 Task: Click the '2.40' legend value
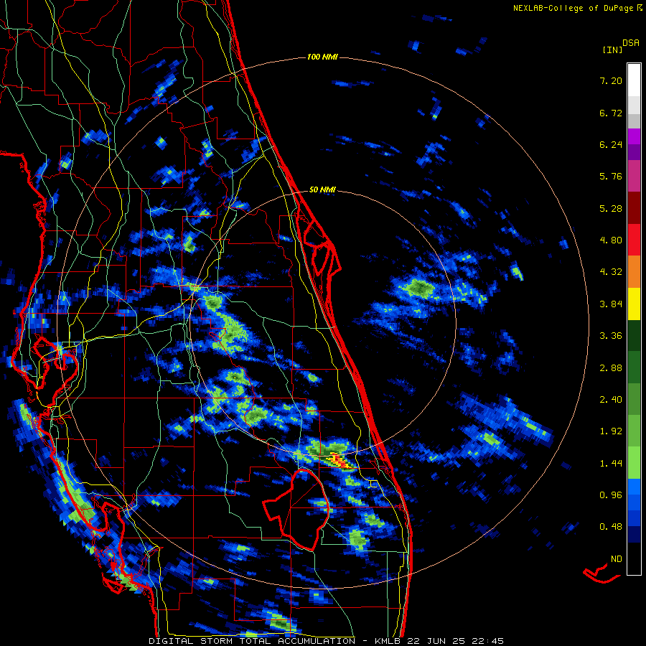(x=611, y=400)
